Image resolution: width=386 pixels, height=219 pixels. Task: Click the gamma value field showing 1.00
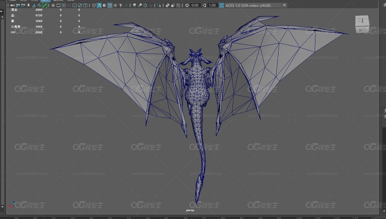point(212,5)
